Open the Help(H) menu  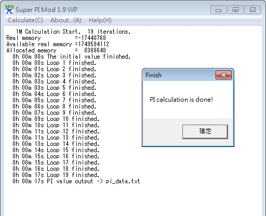(100, 20)
